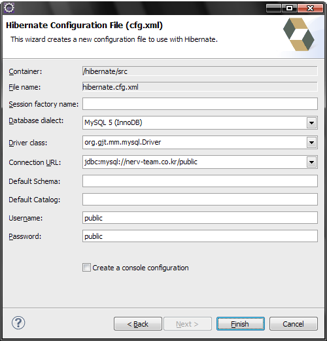Screen dimensions: 327x341
Task: Click the Hibernate cube logo
Action: pyautogui.click(x=299, y=35)
